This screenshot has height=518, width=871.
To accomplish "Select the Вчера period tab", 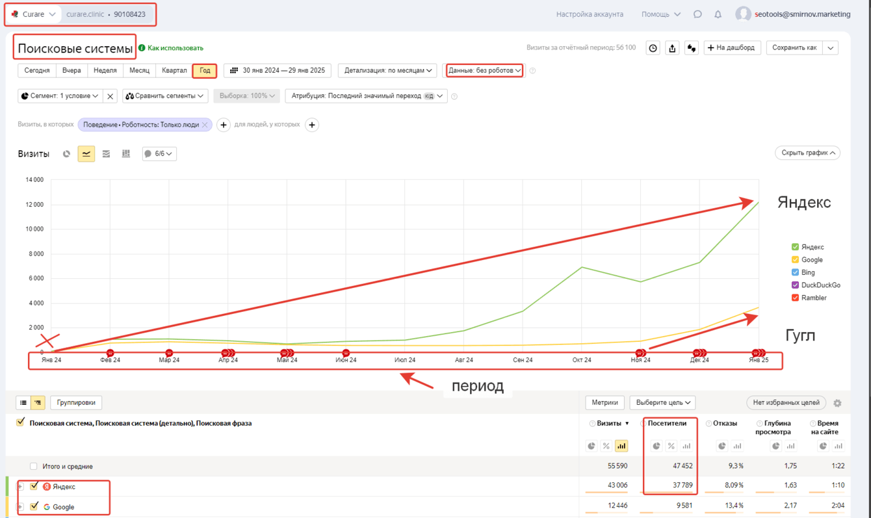I will click(71, 70).
